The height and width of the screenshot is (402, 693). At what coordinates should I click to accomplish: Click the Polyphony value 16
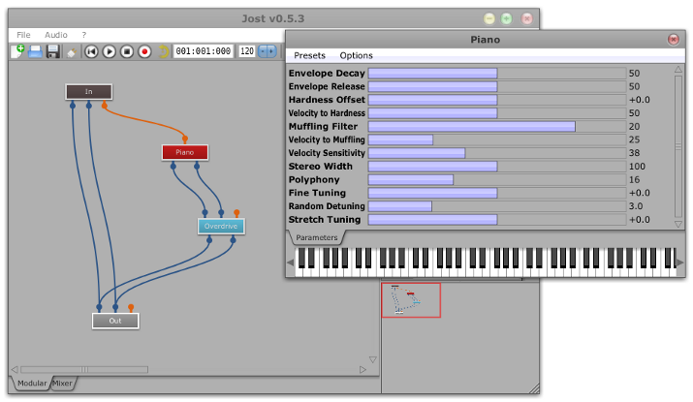pos(634,180)
